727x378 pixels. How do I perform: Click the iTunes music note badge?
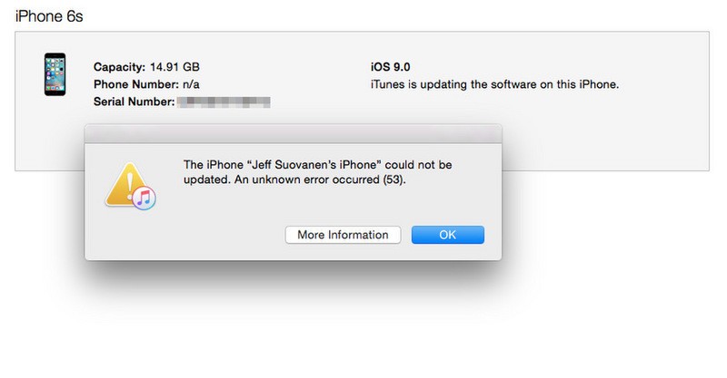pos(144,199)
